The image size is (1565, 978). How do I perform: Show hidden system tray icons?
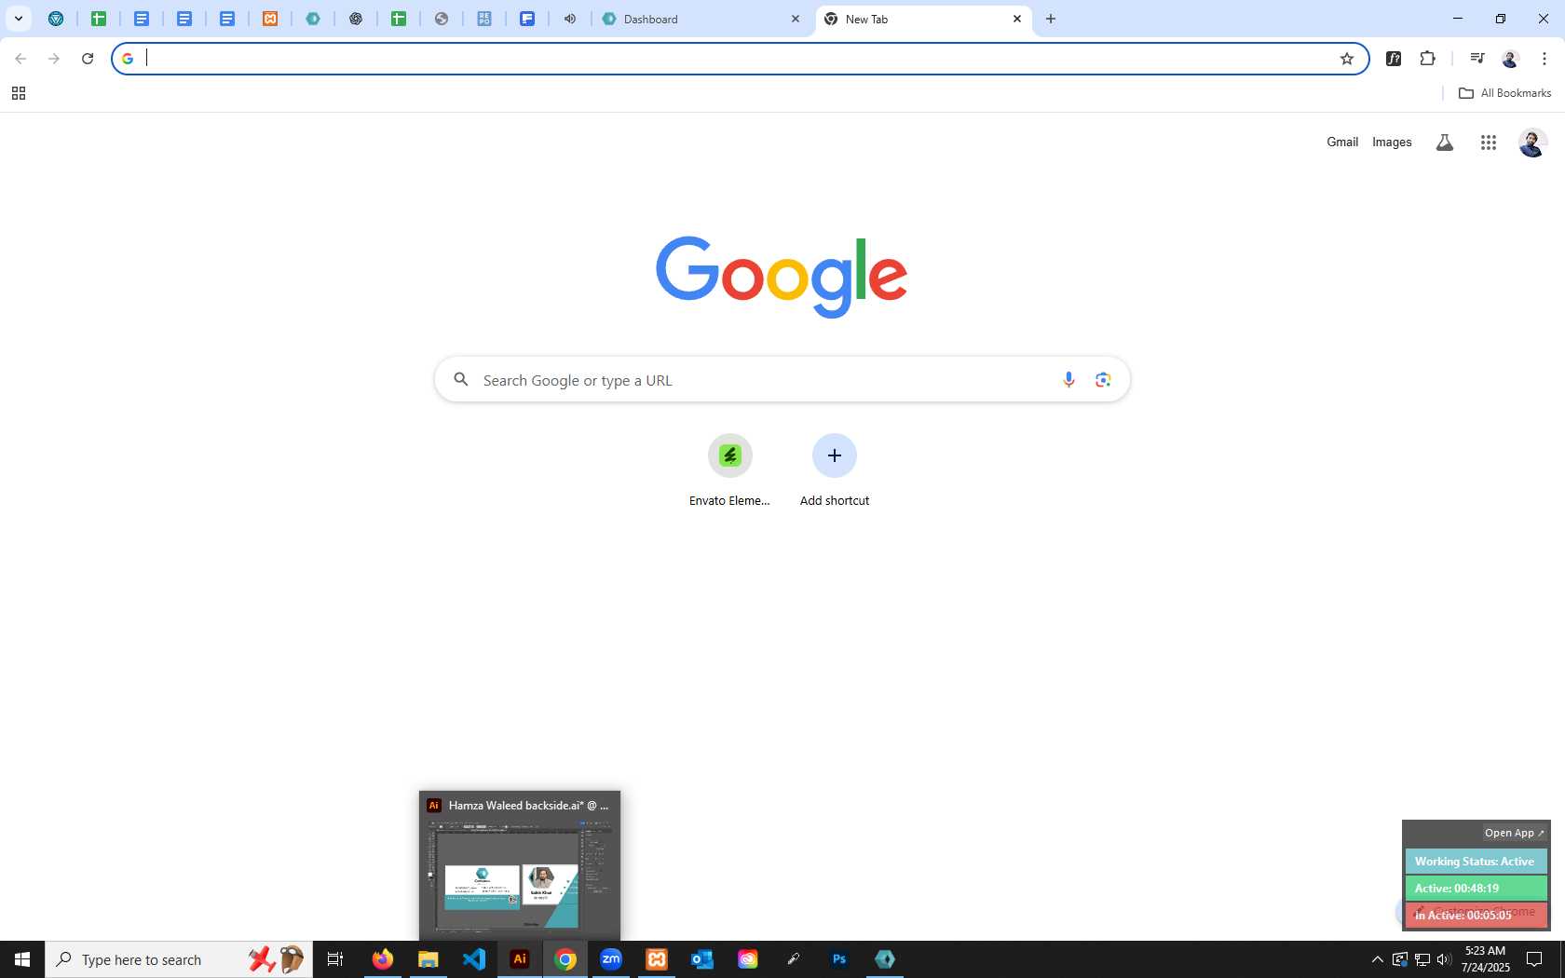pos(1378,959)
